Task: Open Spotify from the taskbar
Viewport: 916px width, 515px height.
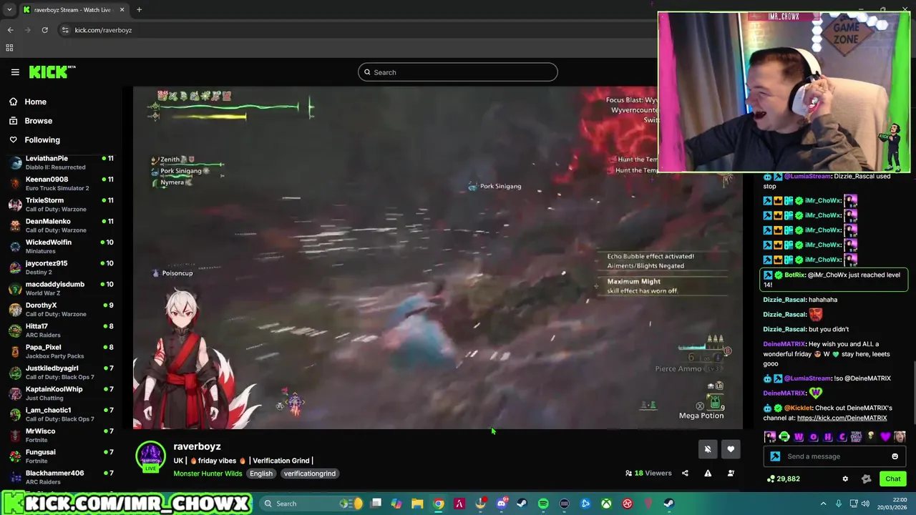Action: (x=543, y=504)
